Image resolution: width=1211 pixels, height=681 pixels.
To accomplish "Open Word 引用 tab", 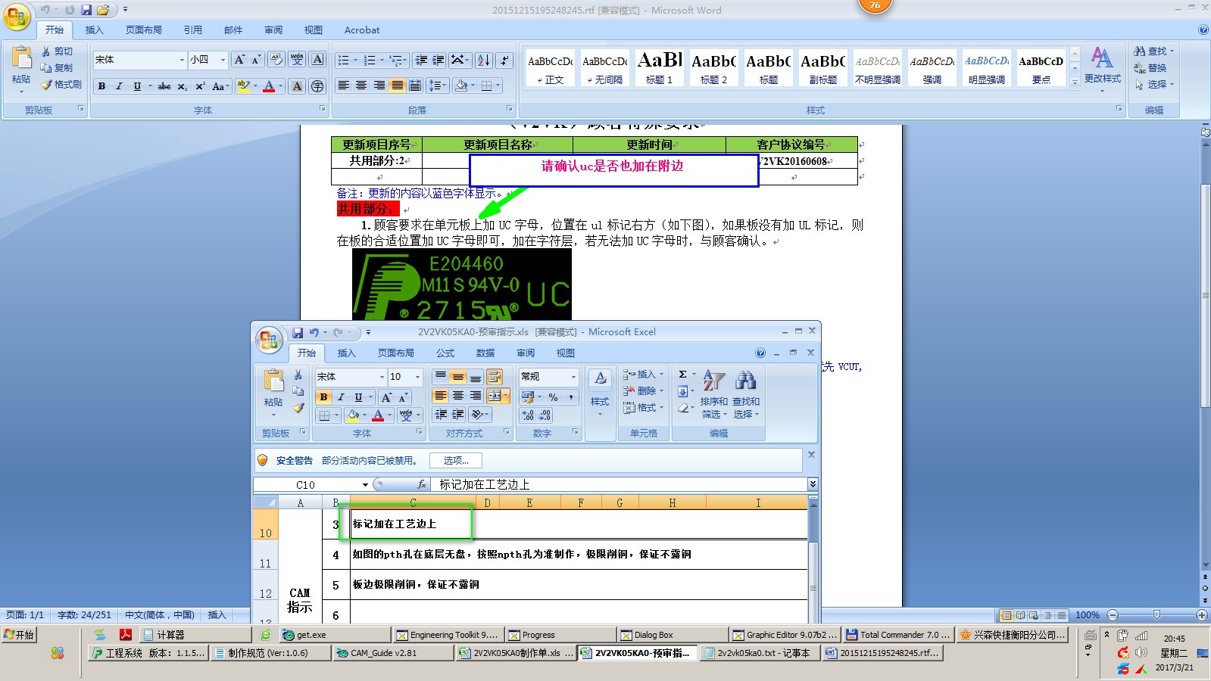I will (192, 30).
